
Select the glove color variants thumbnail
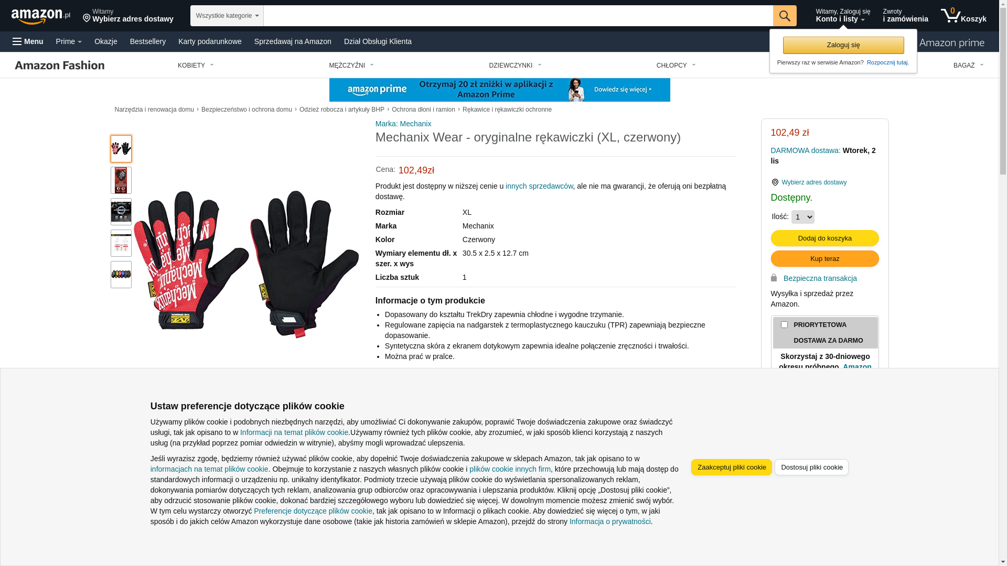click(x=121, y=275)
